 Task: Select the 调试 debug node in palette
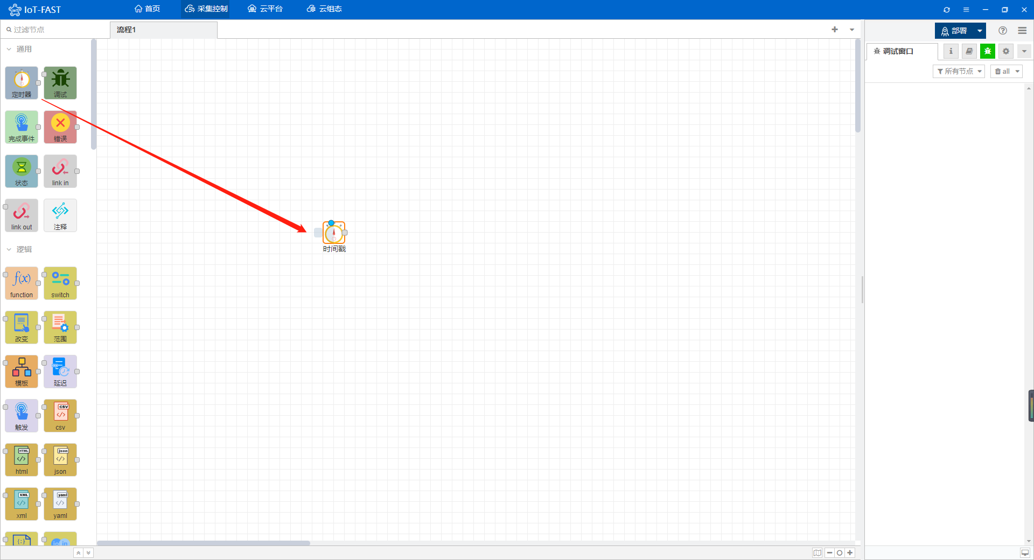click(60, 83)
